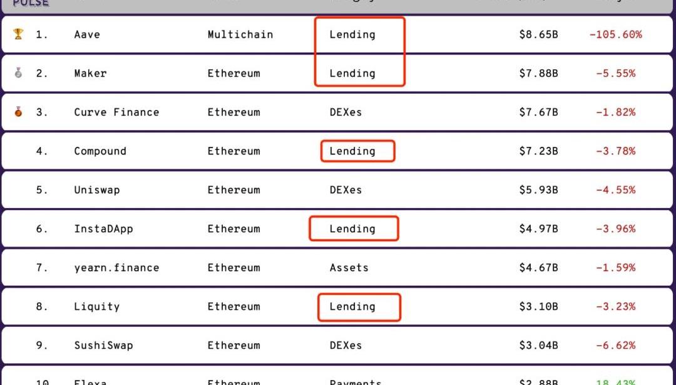Screen dimensions: 676x385
Task: Click the silver medal icon beside Maker
Action: pyautogui.click(x=18, y=72)
